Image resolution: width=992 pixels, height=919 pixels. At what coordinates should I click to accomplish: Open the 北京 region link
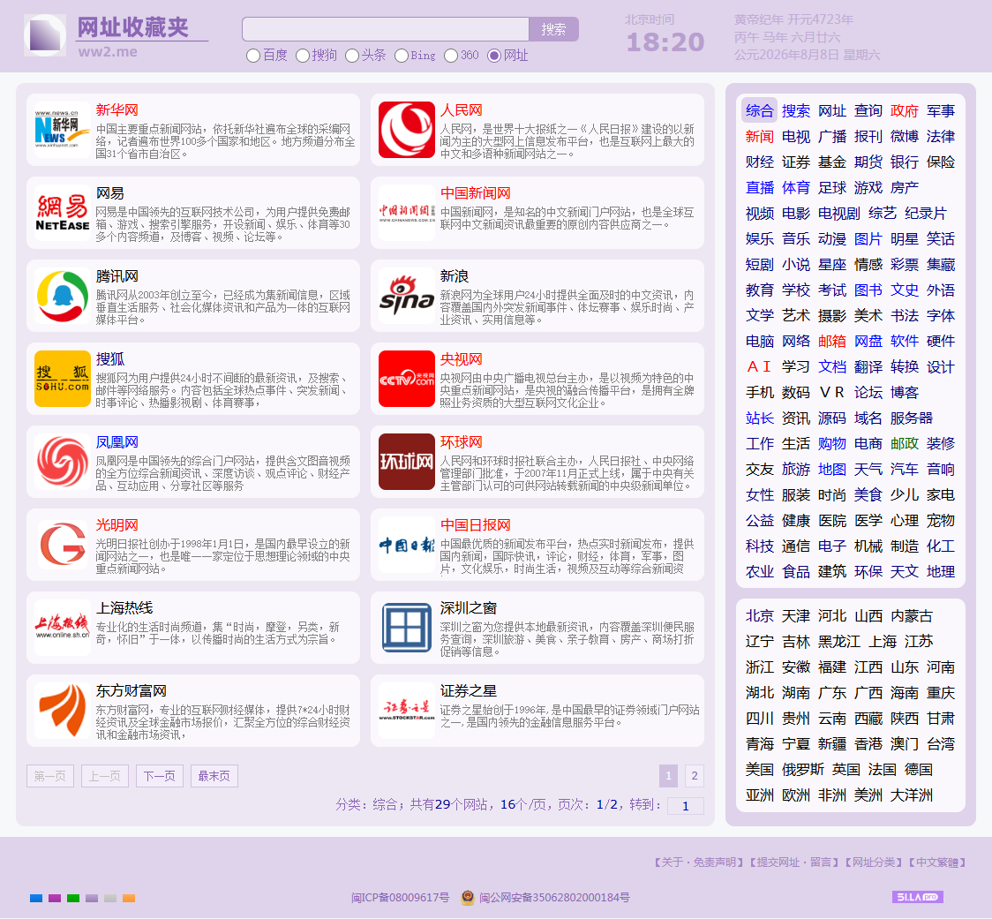[x=759, y=616]
